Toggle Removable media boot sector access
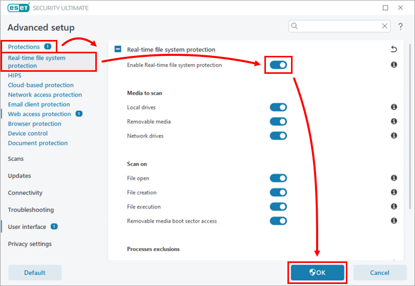Screen dimensions: 415x286 pyautogui.click(x=278, y=221)
